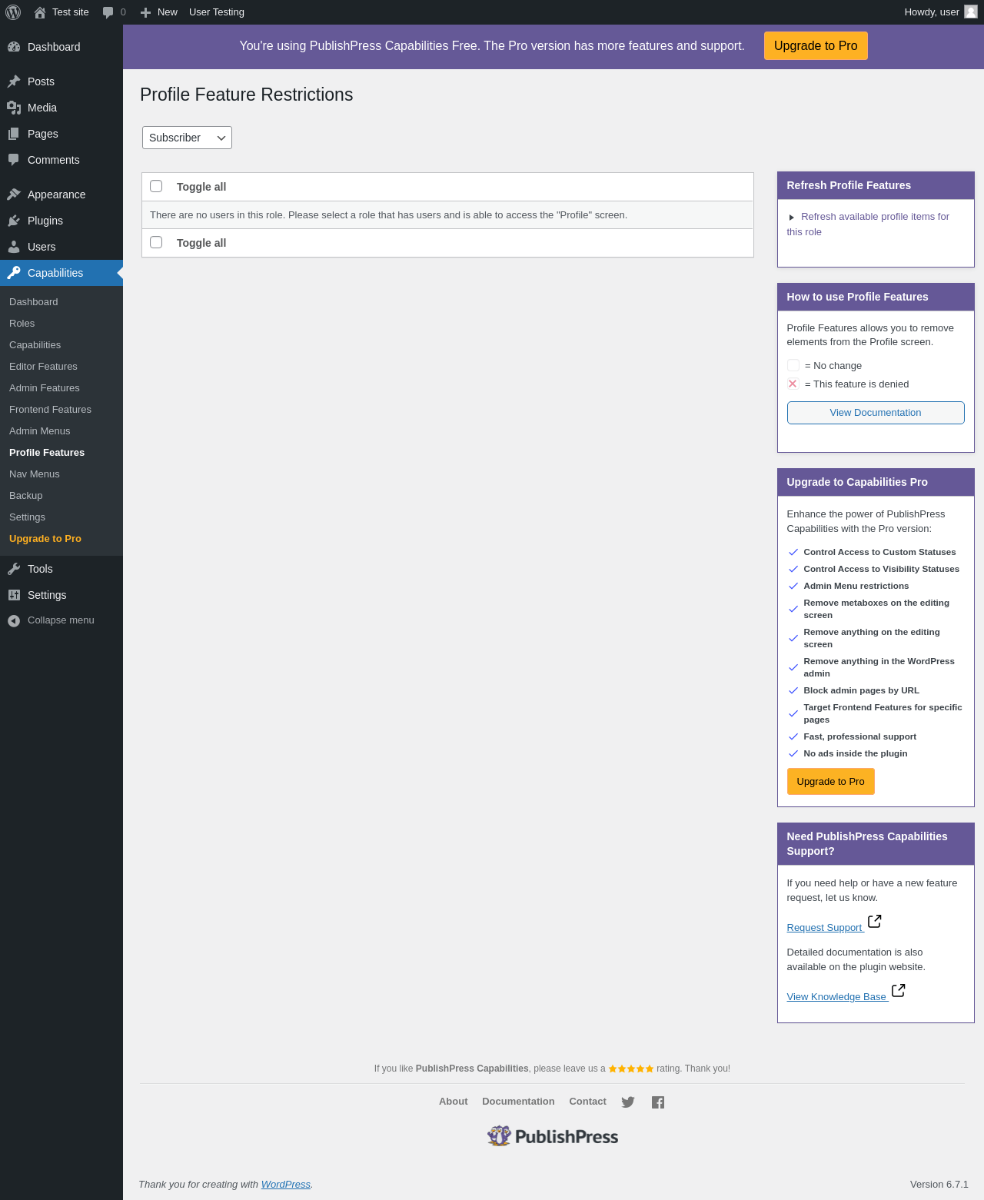Click the plus icon beside New
984x1200 pixels.
coord(145,12)
